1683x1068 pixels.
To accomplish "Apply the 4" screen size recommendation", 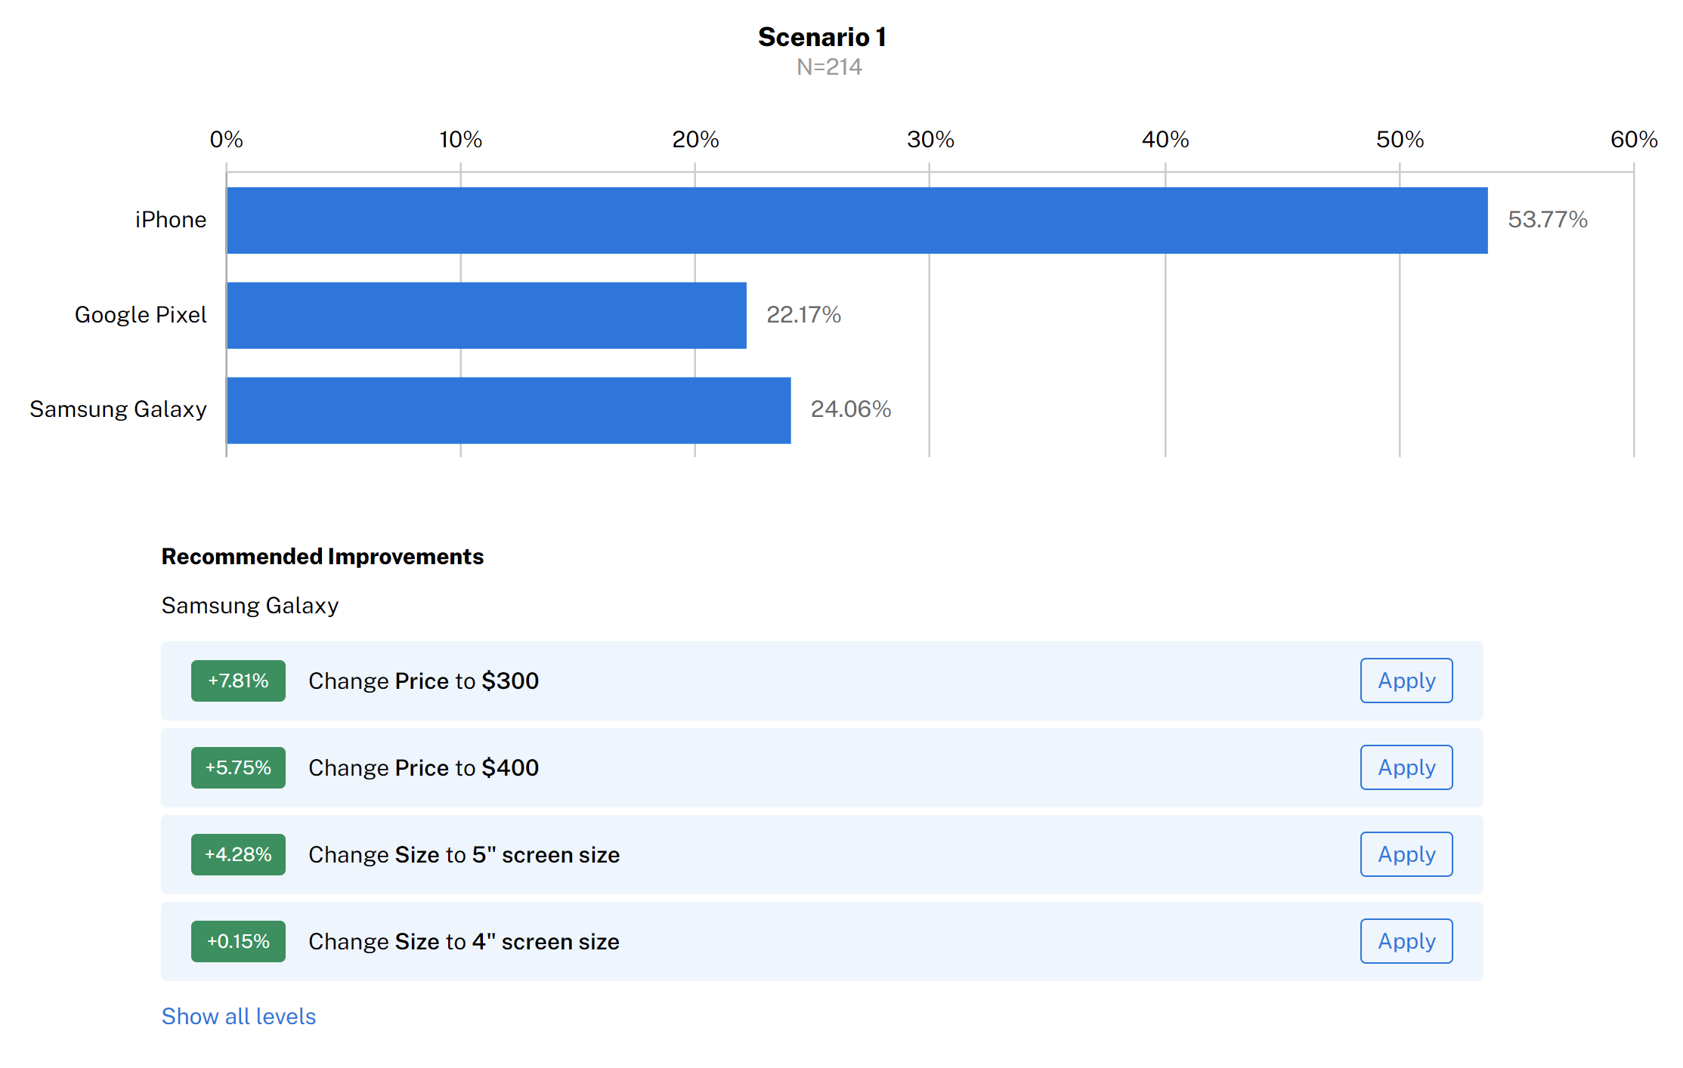I will (x=1406, y=941).
